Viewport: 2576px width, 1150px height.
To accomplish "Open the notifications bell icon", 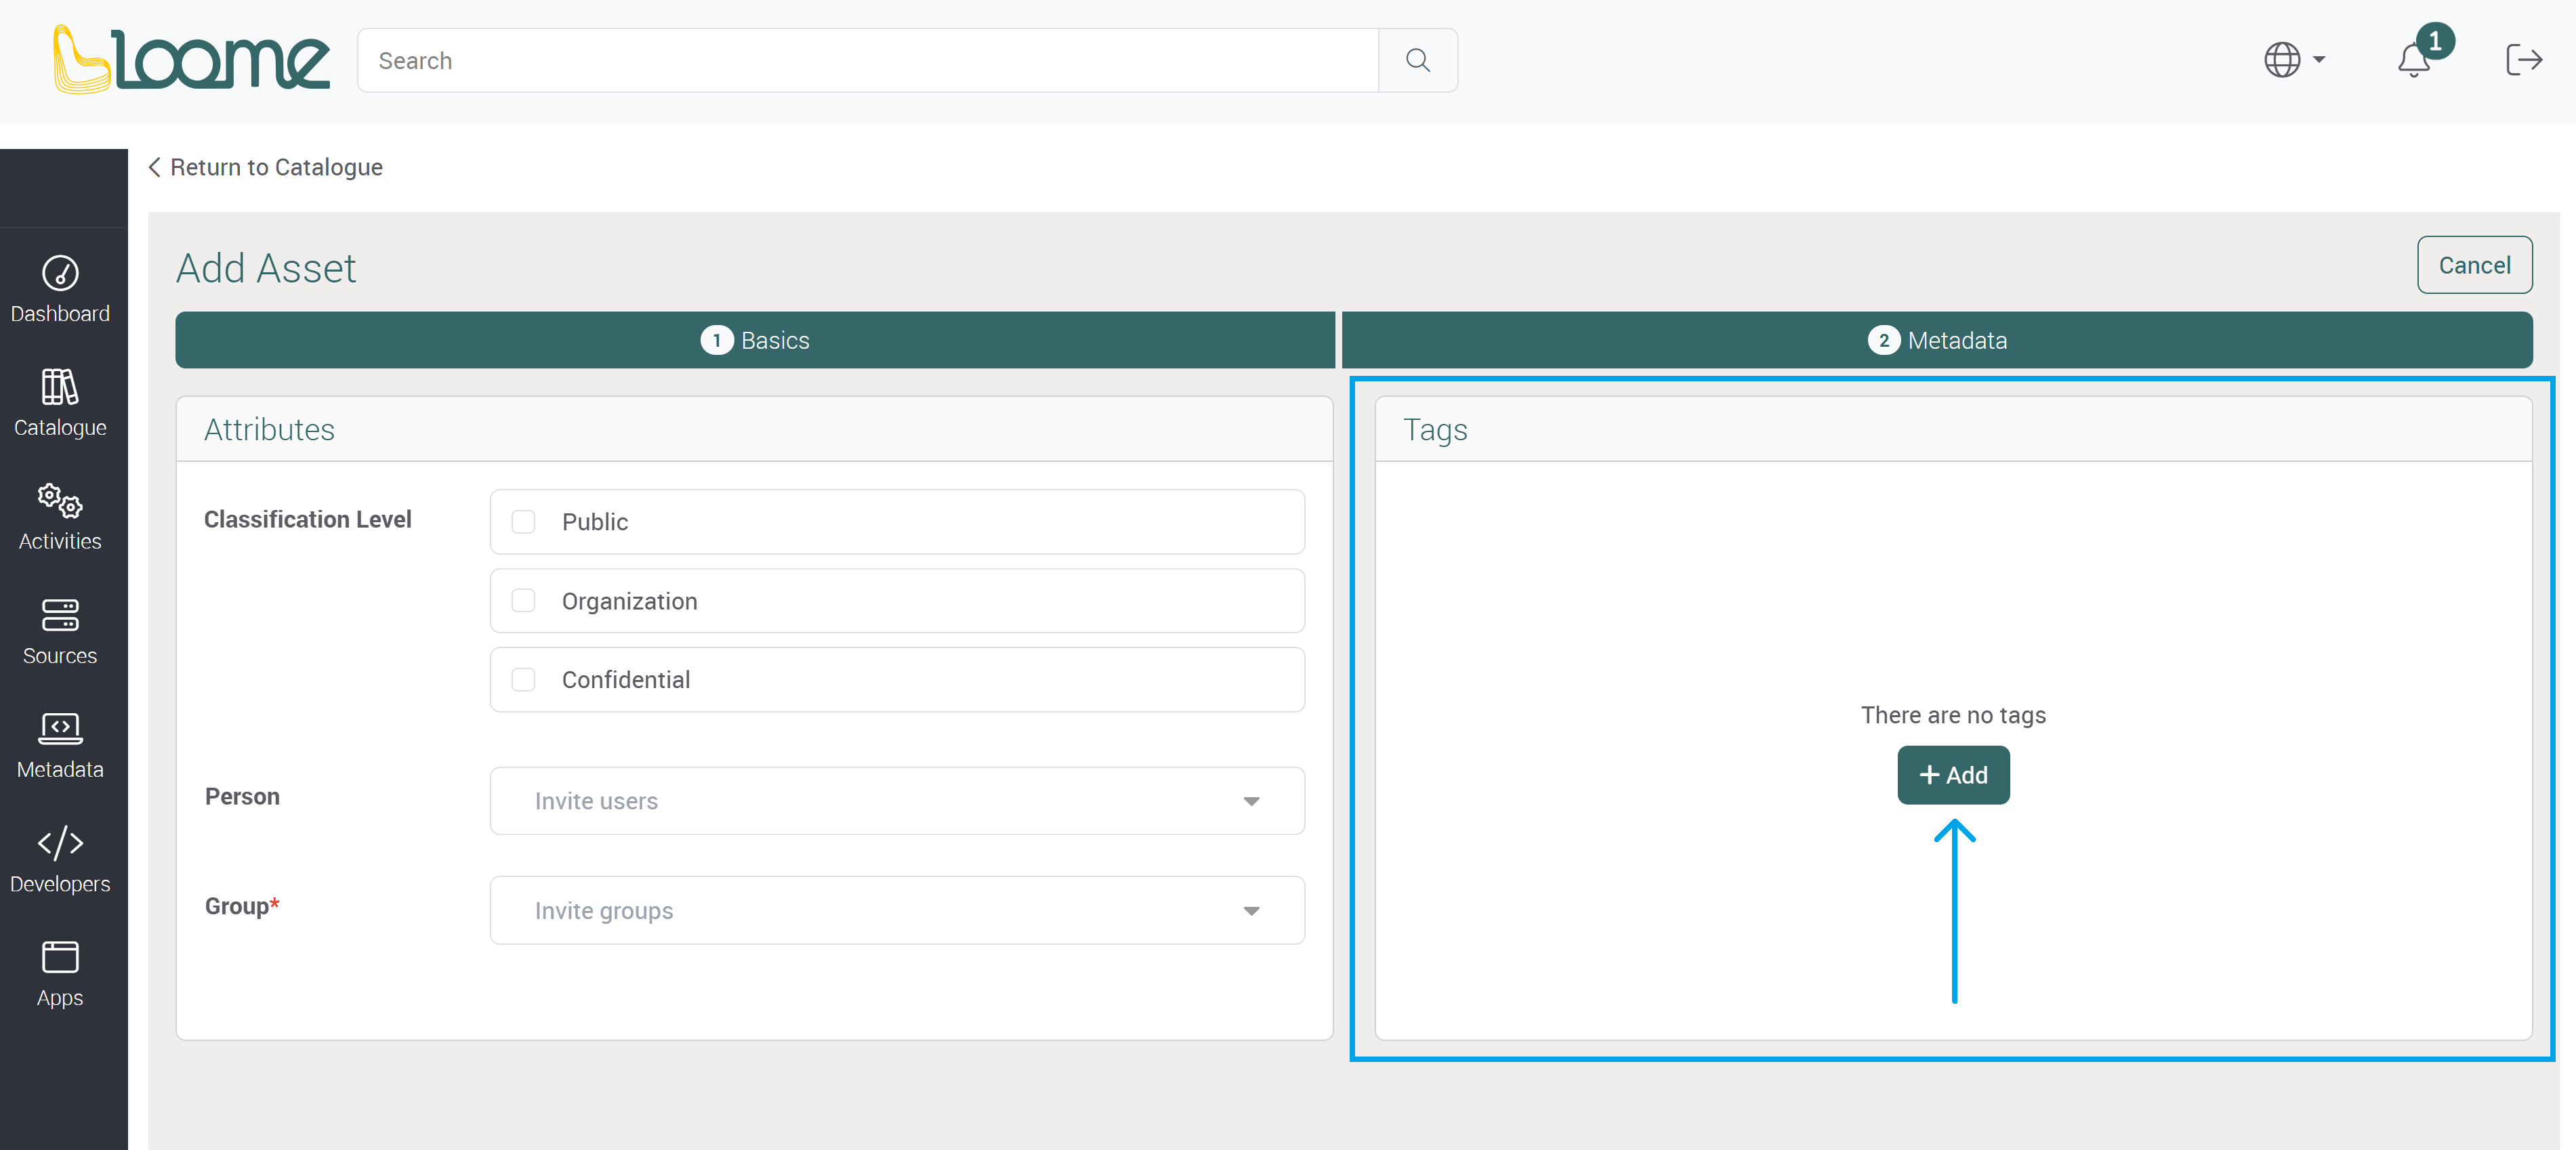I will [x=2414, y=60].
